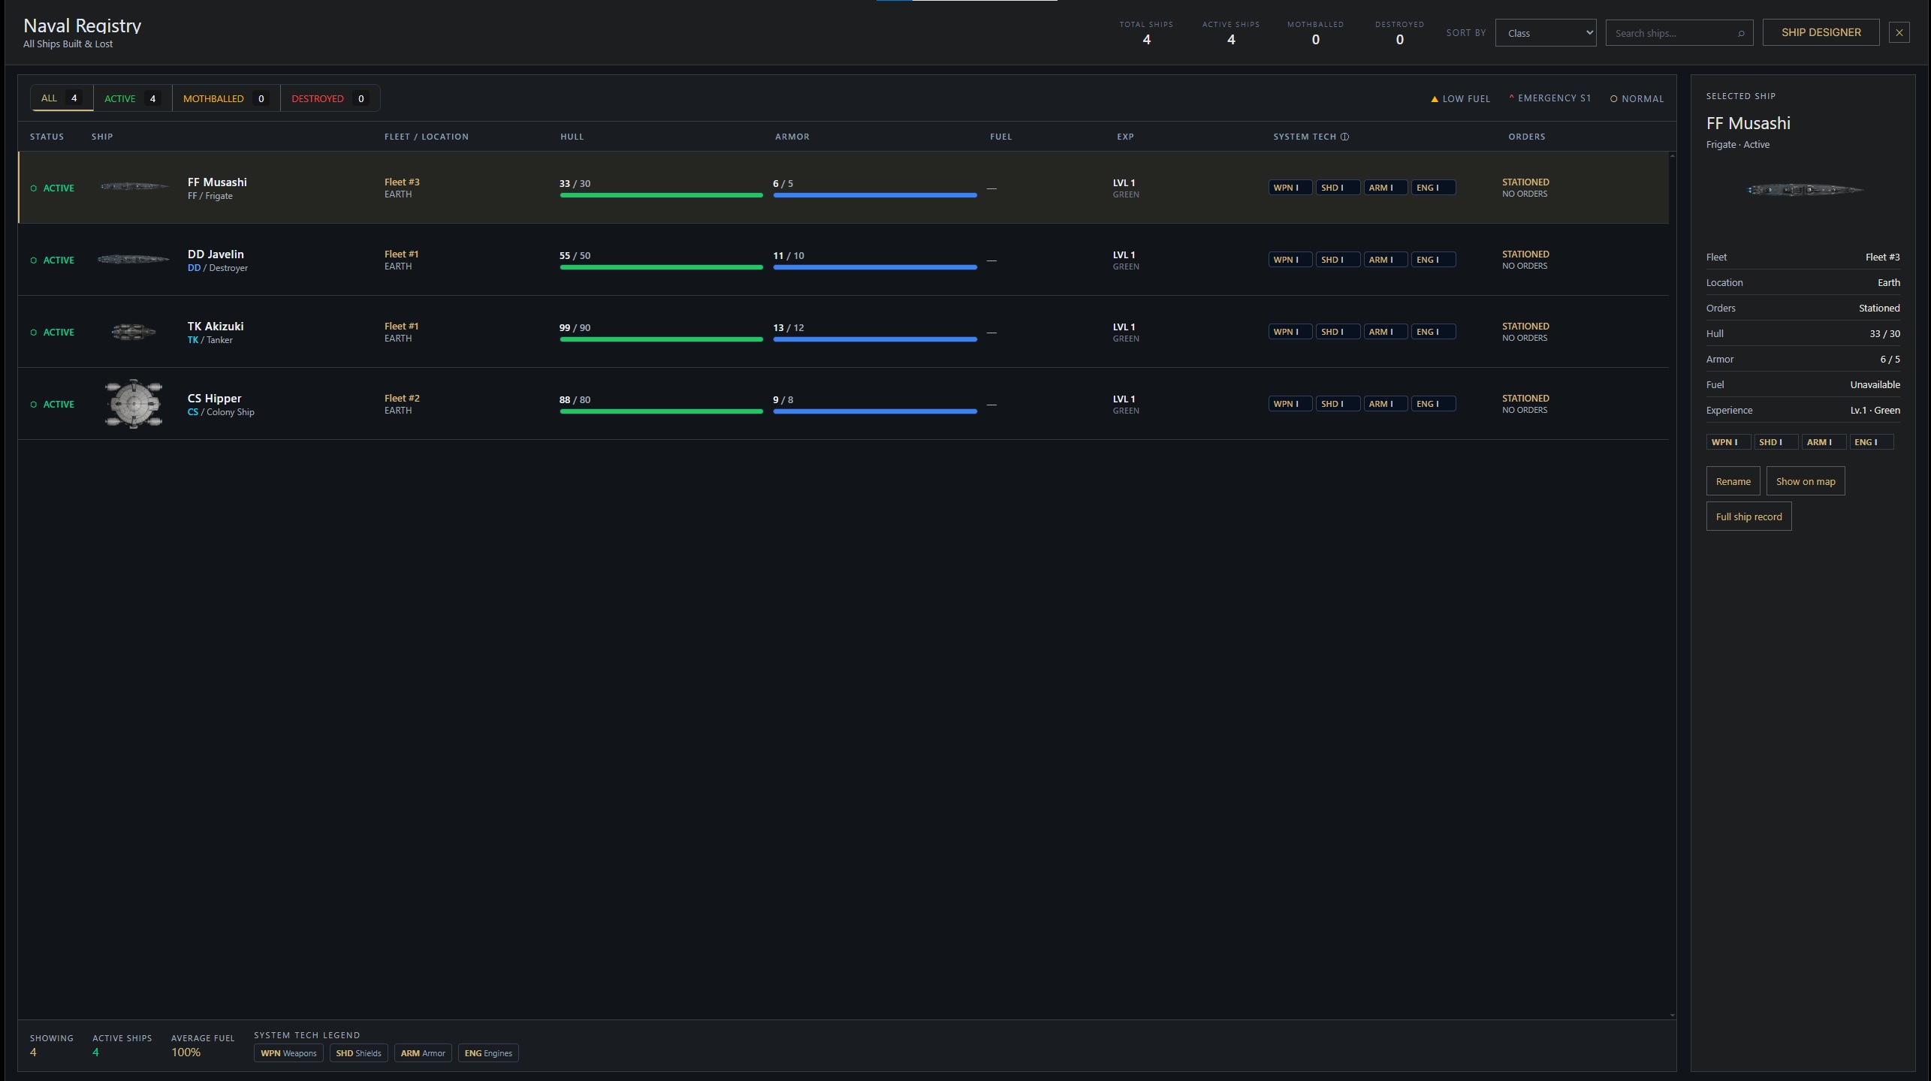Click the search magnifier icon
This screenshot has height=1081, width=1931.
[1740, 33]
